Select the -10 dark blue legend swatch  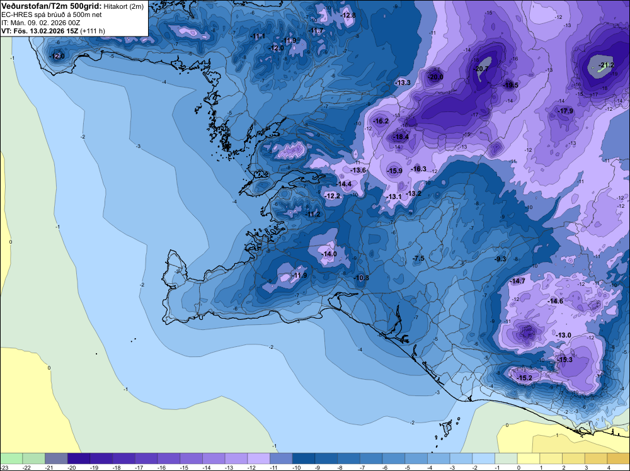coord(304,458)
